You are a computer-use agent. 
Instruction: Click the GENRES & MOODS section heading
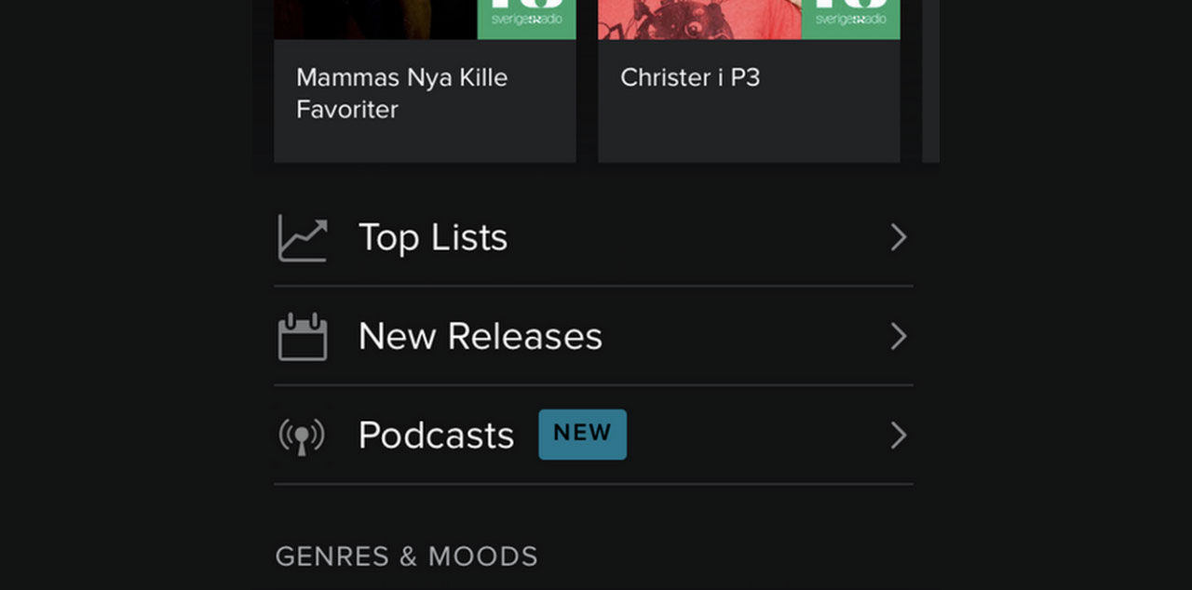click(406, 556)
